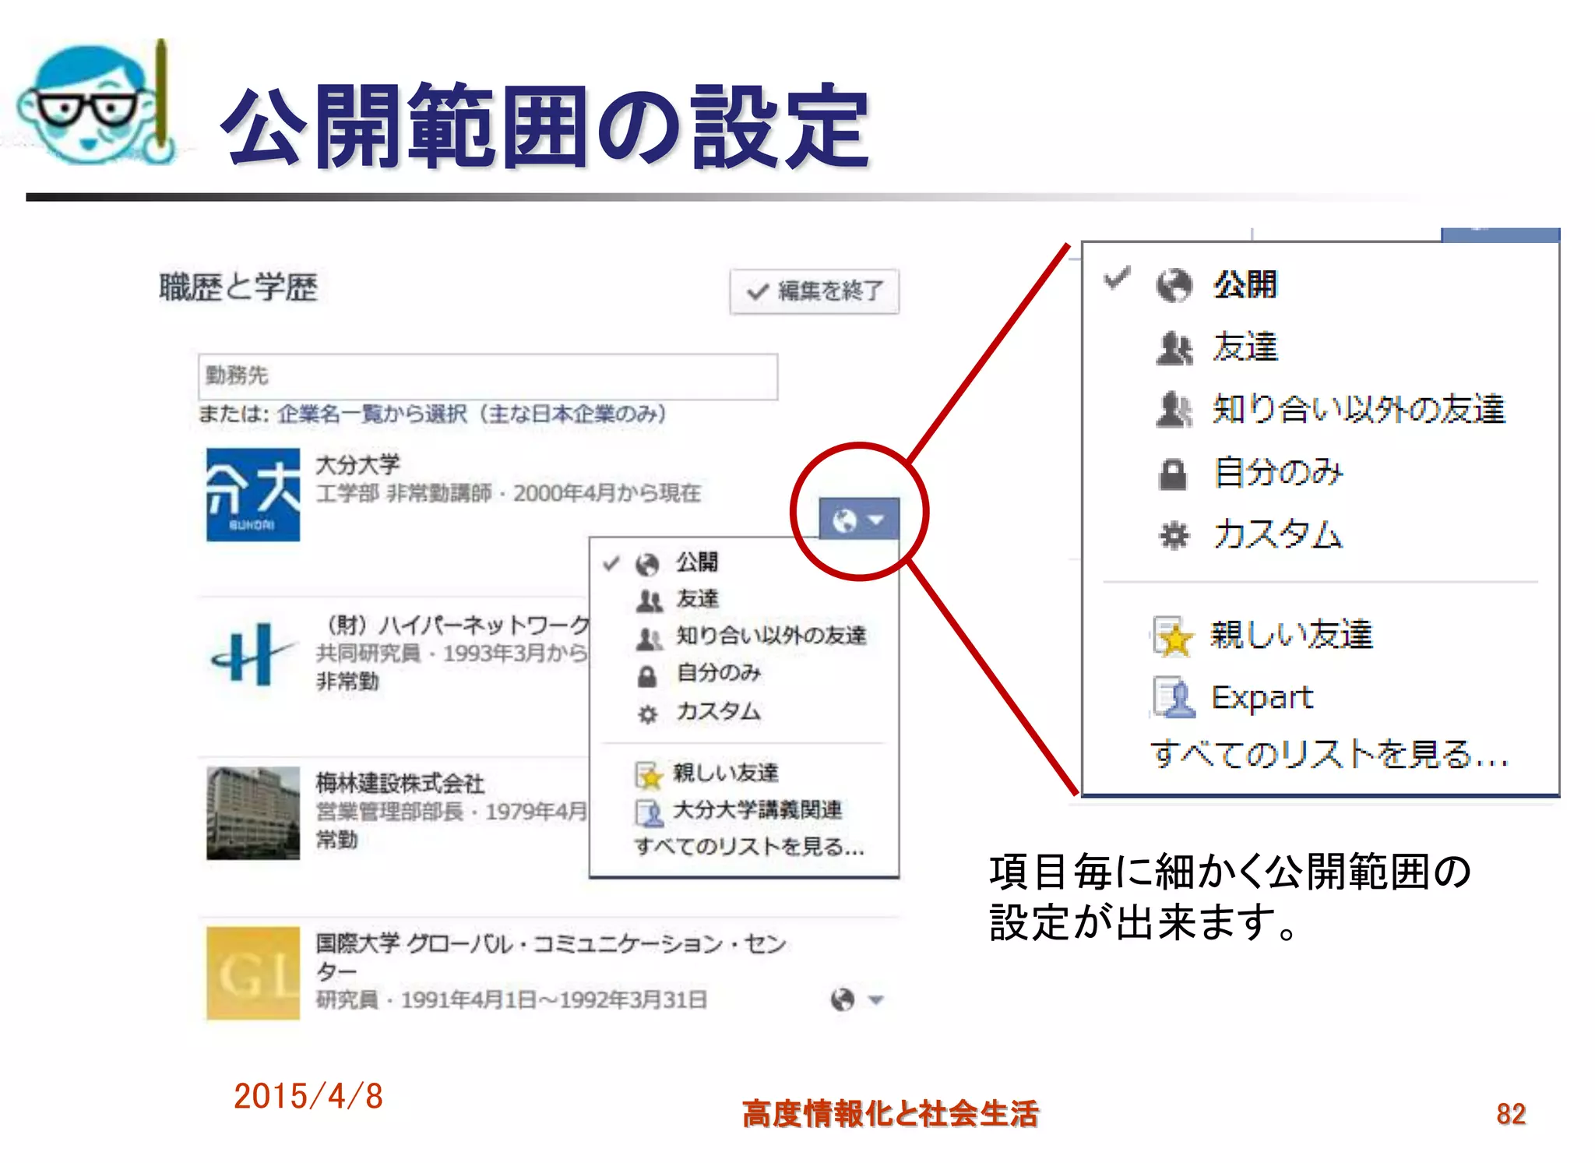Click the large lock icon beside 自分のみ
The width and height of the screenshot is (1595, 1163).
(1173, 474)
